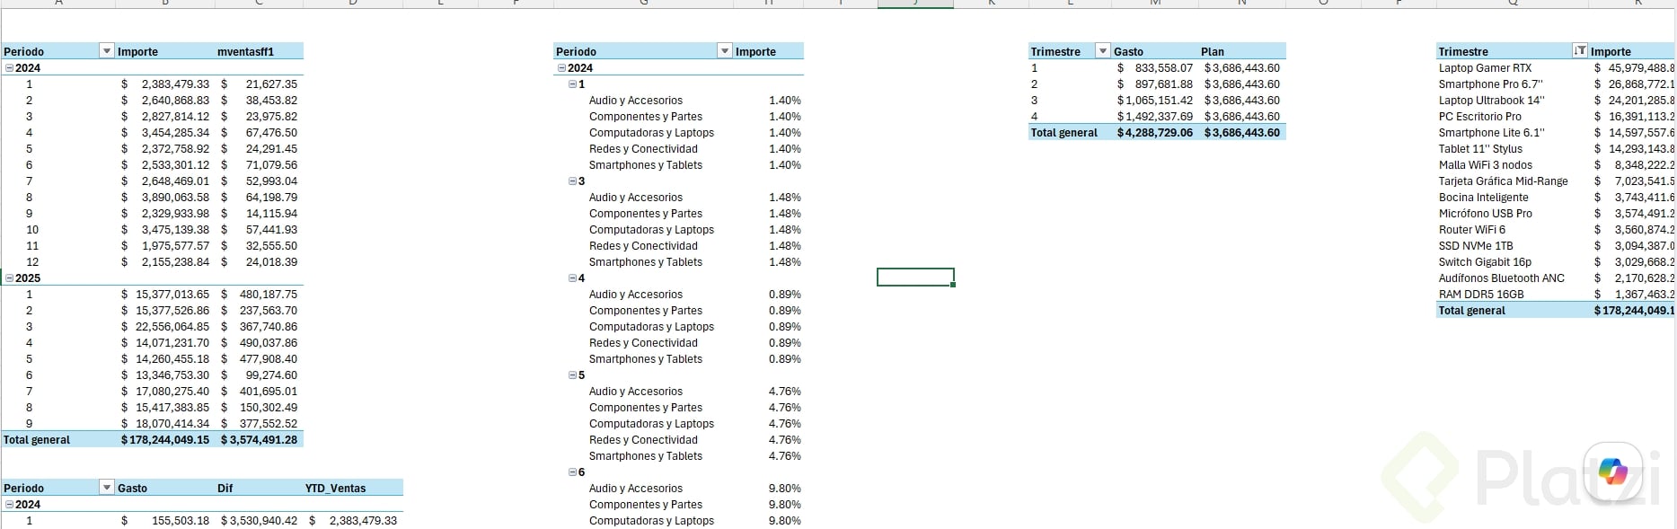Image resolution: width=1677 pixels, height=529 pixels.
Task: Select the Smartphone Pro 6.7'' row label
Action: pos(1490,84)
